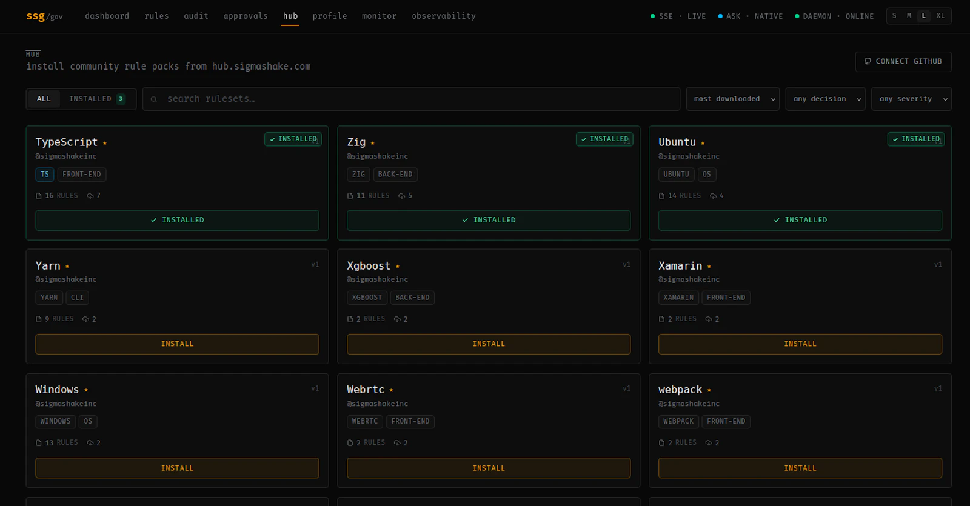Click the Connect GitHub button
The height and width of the screenshot is (506, 970).
[903, 62]
